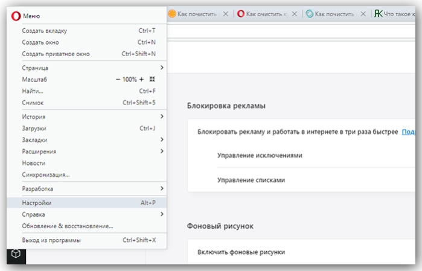422x271 pixels.
Task: Open Управление списками
Action: pos(251,180)
